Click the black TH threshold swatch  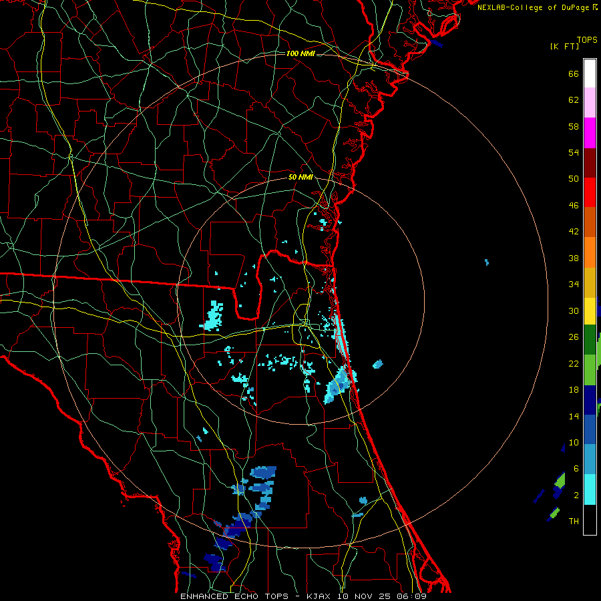click(590, 520)
